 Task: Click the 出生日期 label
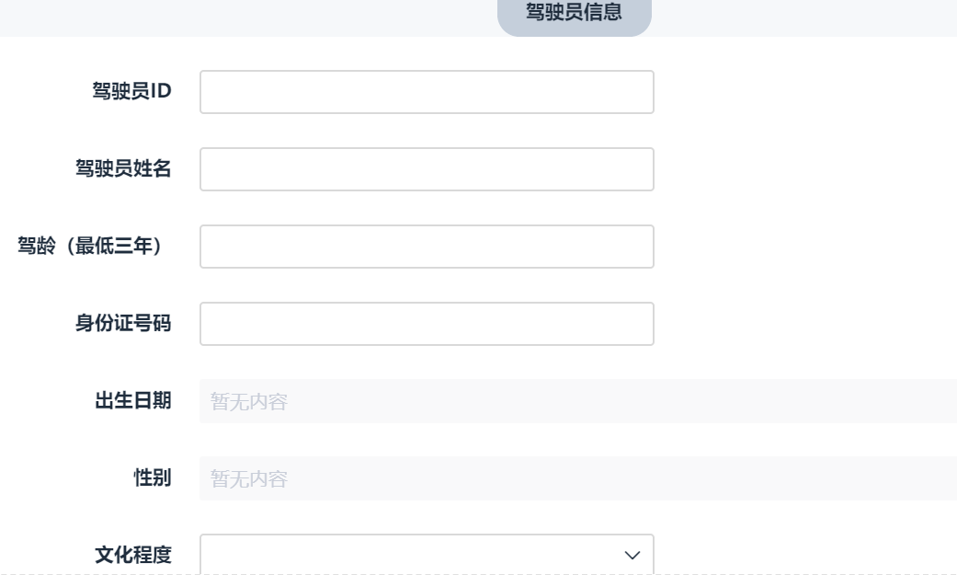(133, 401)
